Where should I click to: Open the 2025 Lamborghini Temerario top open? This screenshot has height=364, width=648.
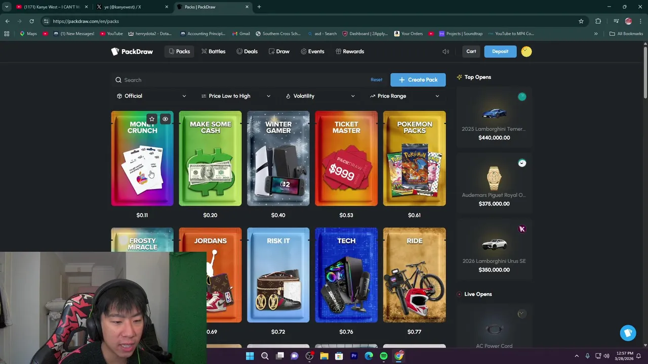pyautogui.click(x=494, y=117)
